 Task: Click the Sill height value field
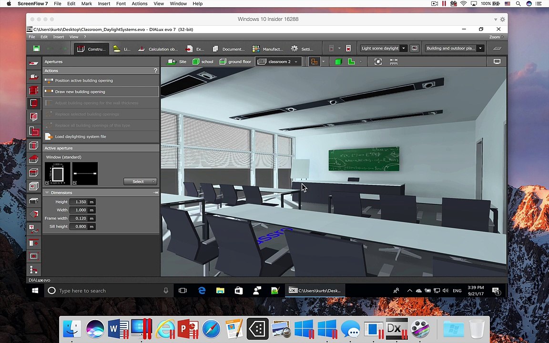79,226
